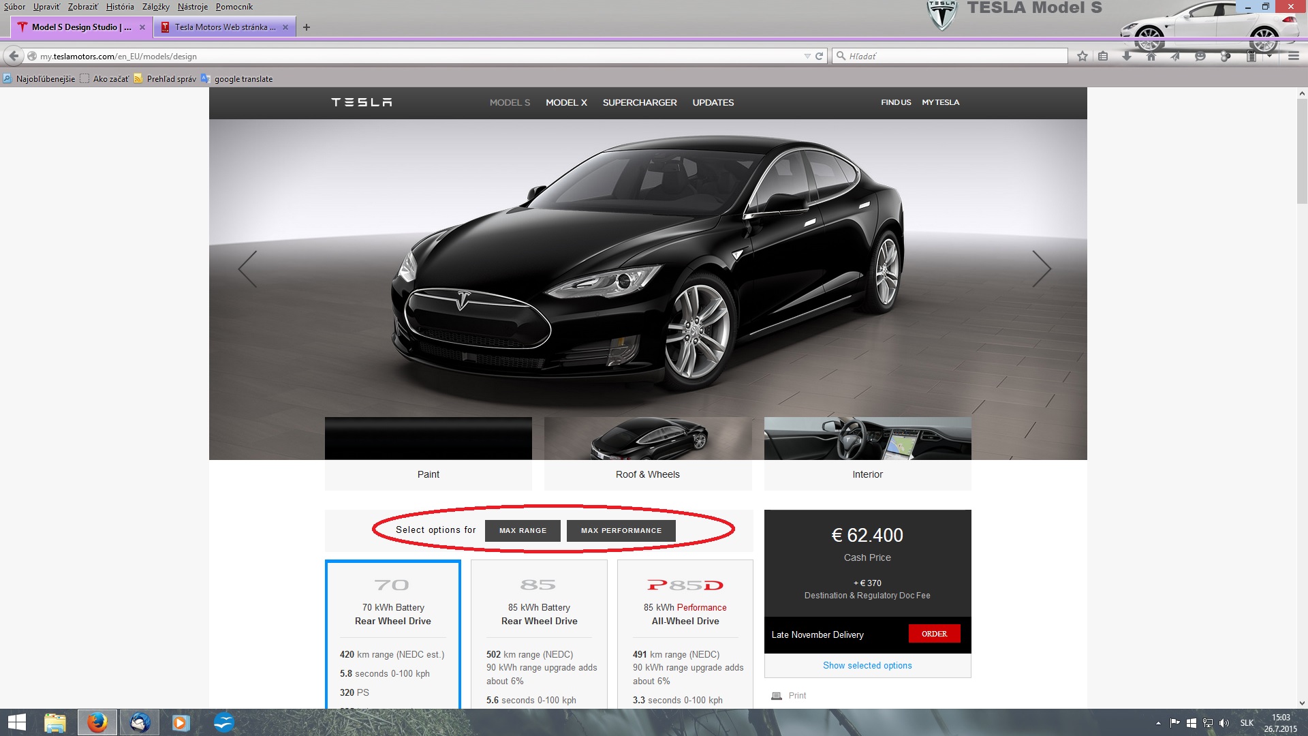Click the red ORDER button

pyautogui.click(x=934, y=634)
